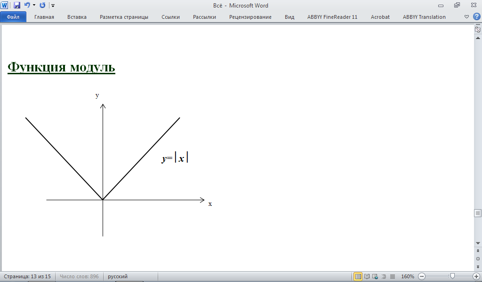
Task: Click the scrollbar down arrow
Action: coord(478,243)
